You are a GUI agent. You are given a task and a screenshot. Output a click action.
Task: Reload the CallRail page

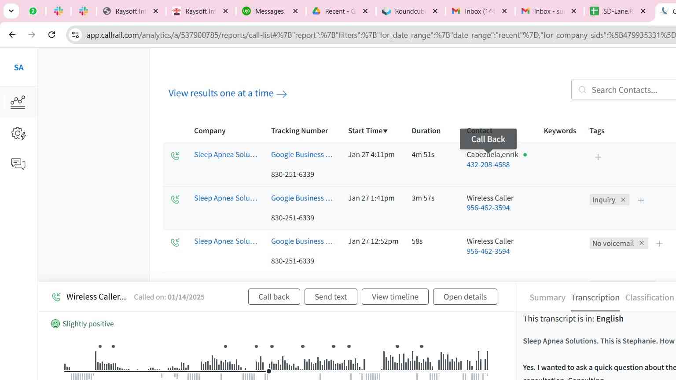click(x=51, y=35)
